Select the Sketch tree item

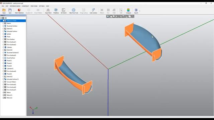pos(9,23)
